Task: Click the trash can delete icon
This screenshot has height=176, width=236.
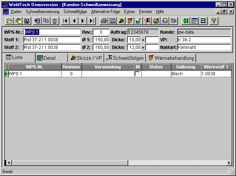Action: pyautogui.click(x=54, y=21)
